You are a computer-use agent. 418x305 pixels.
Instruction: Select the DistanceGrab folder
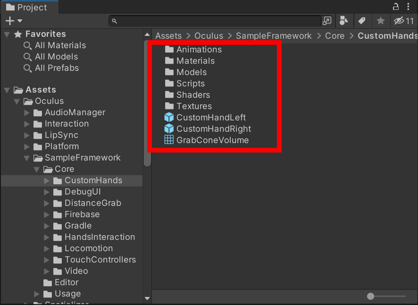[87, 203]
